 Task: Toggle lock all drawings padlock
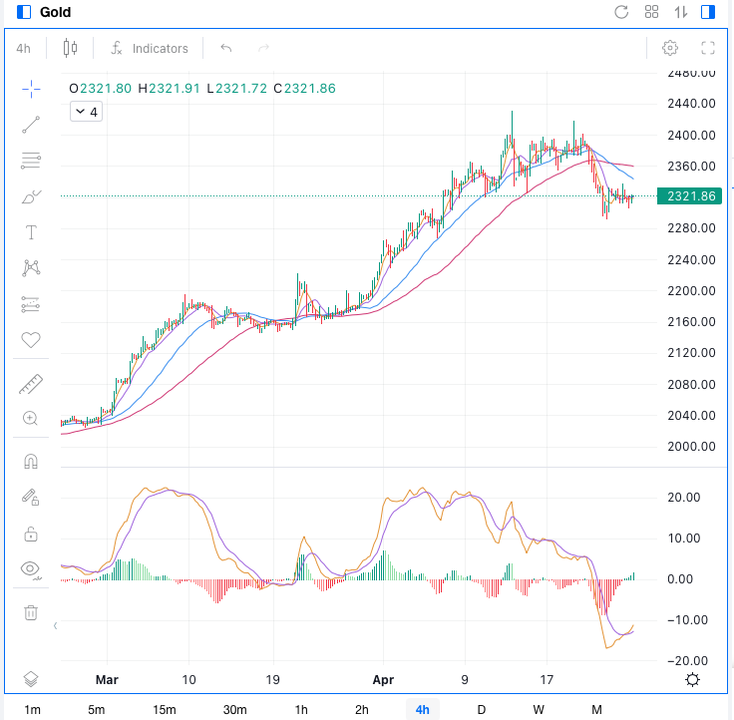coord(31,534)
